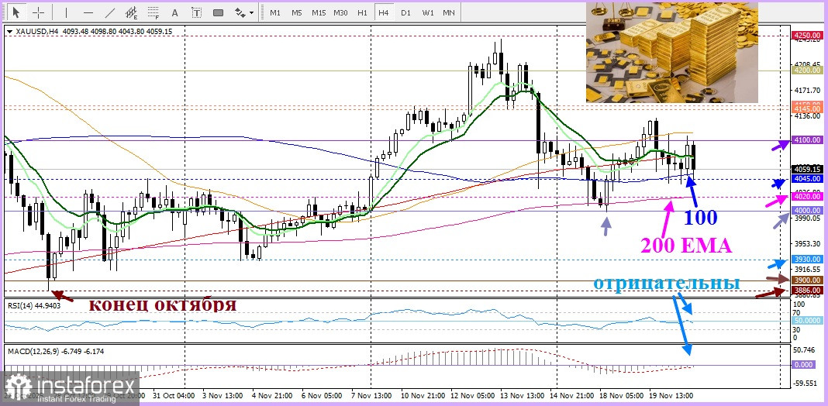Click the MACD scale value 50.746
Viewport: 828px width, 406px height.
click(x=805, y=350)
